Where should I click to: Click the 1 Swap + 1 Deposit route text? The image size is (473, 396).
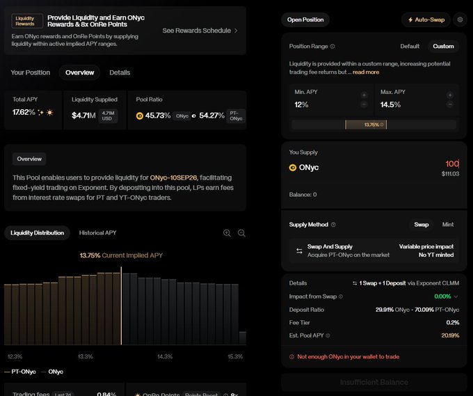[382, 283]
